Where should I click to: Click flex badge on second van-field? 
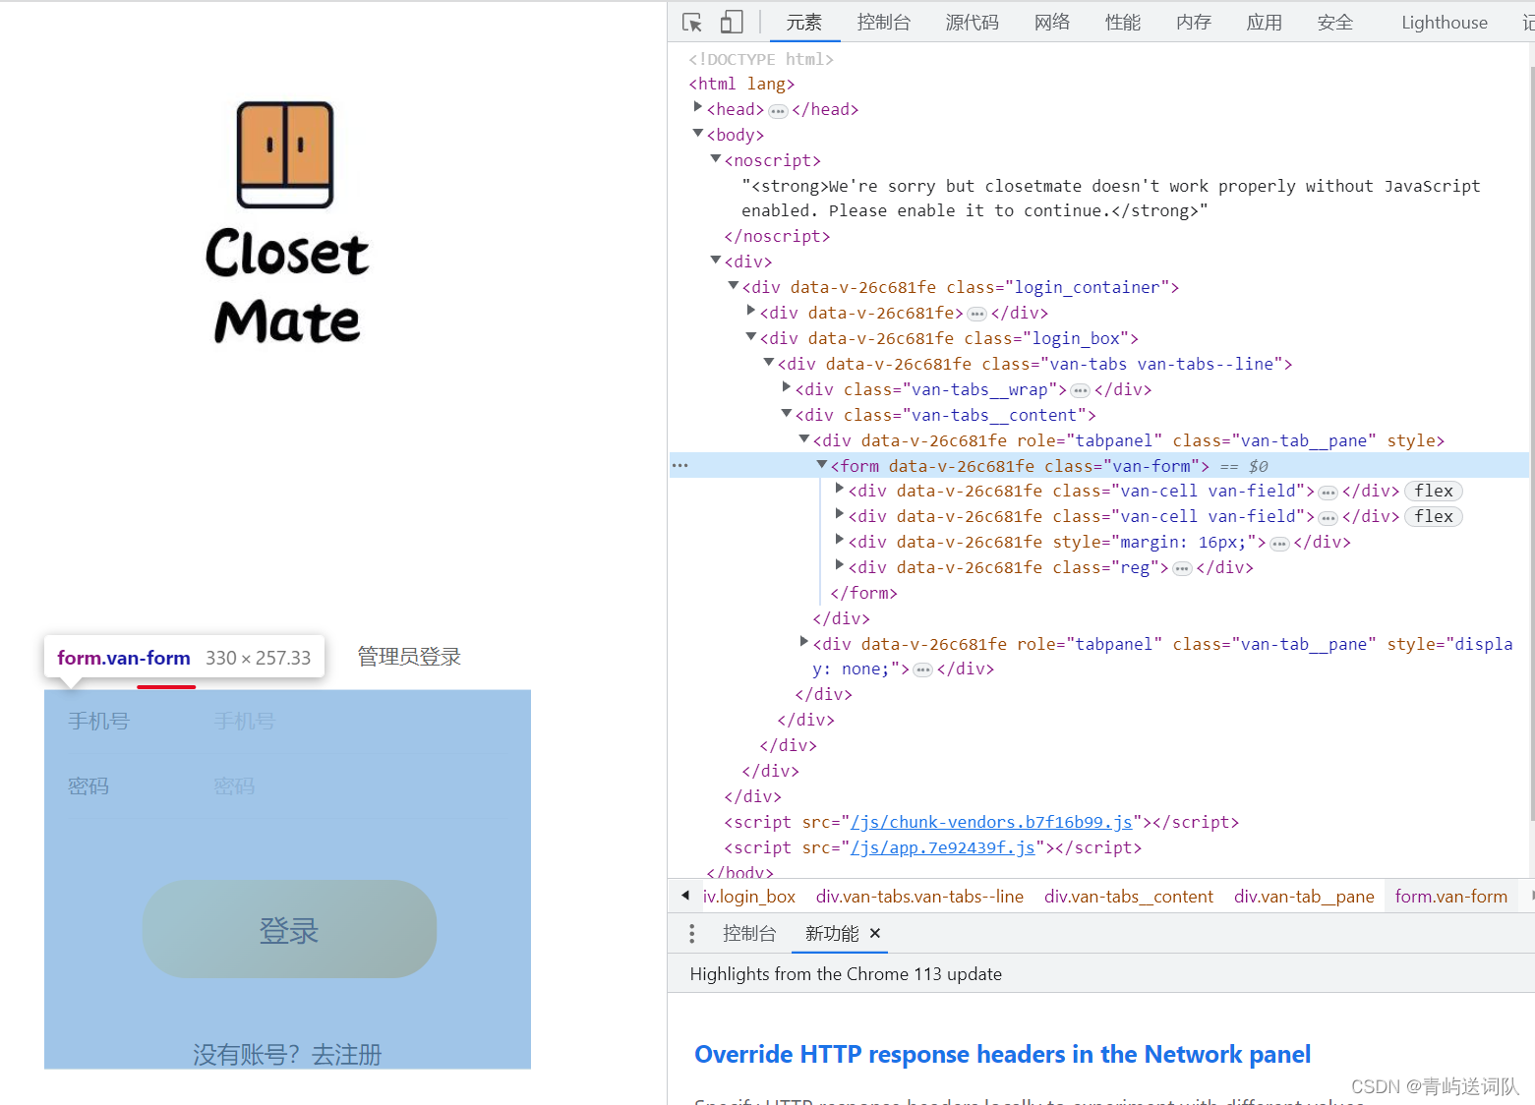click(1434, 516)
